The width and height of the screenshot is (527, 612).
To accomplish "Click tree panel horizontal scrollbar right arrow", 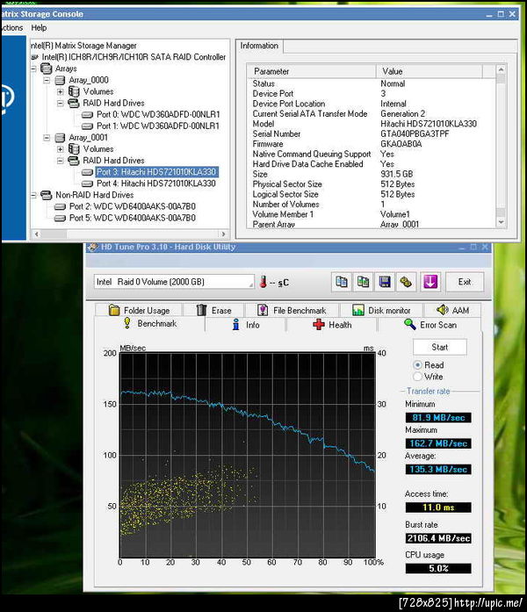I will pos(223,234).
